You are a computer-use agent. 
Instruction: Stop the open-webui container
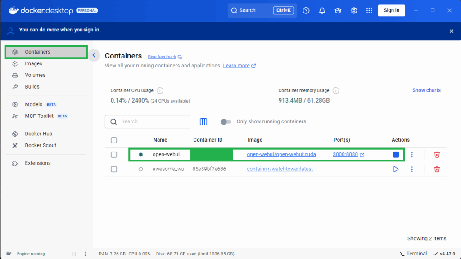396,155
